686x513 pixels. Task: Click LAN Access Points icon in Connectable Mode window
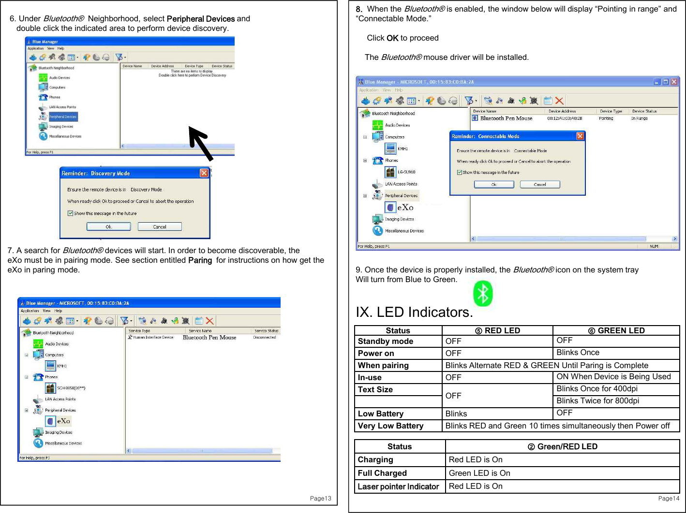click(378, 184)
